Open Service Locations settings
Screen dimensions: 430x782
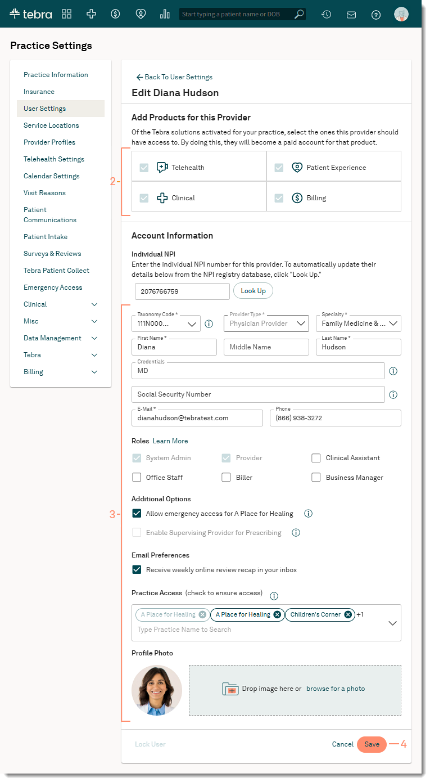(51, 125)
